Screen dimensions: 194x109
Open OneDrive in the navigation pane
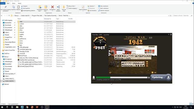[x=7, y=54]
